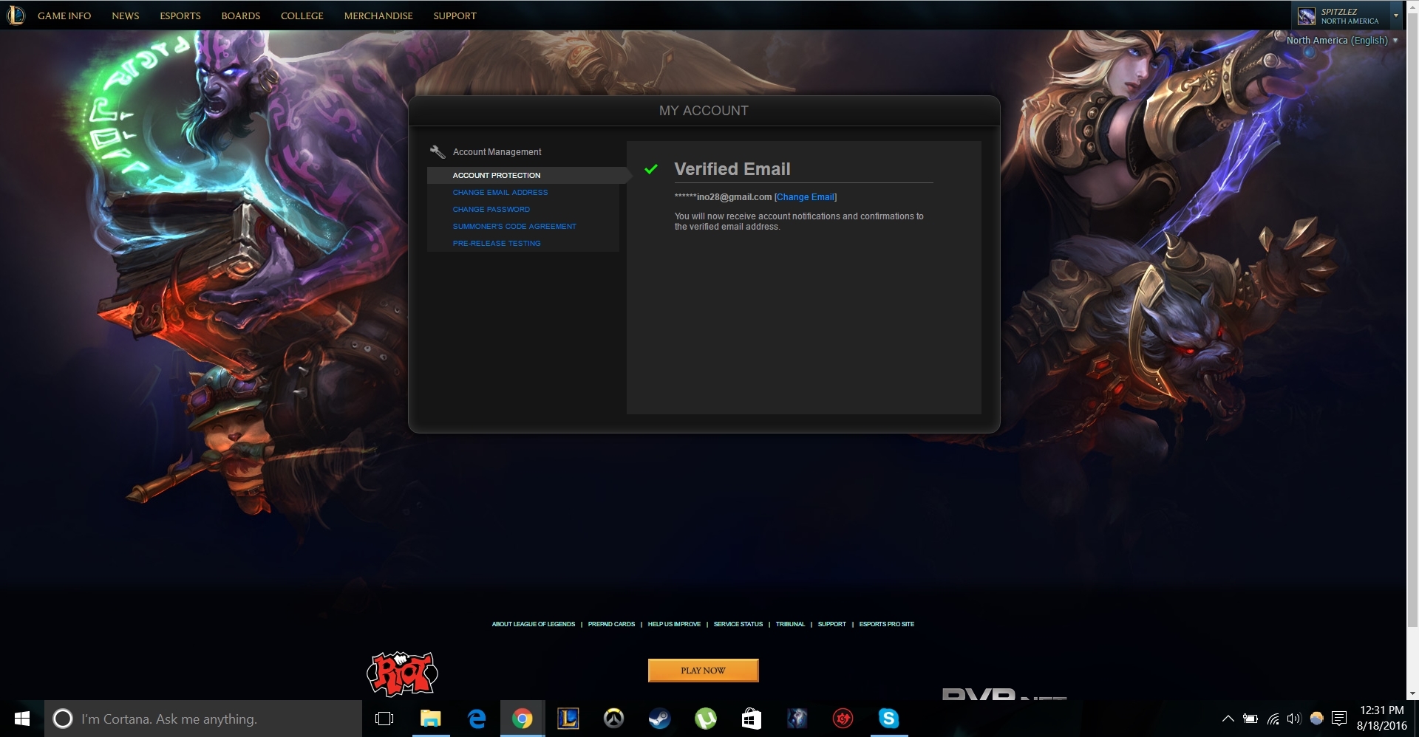Open the Merchandise menu item
Viewport: 1419px width, 737px height.
378,16
